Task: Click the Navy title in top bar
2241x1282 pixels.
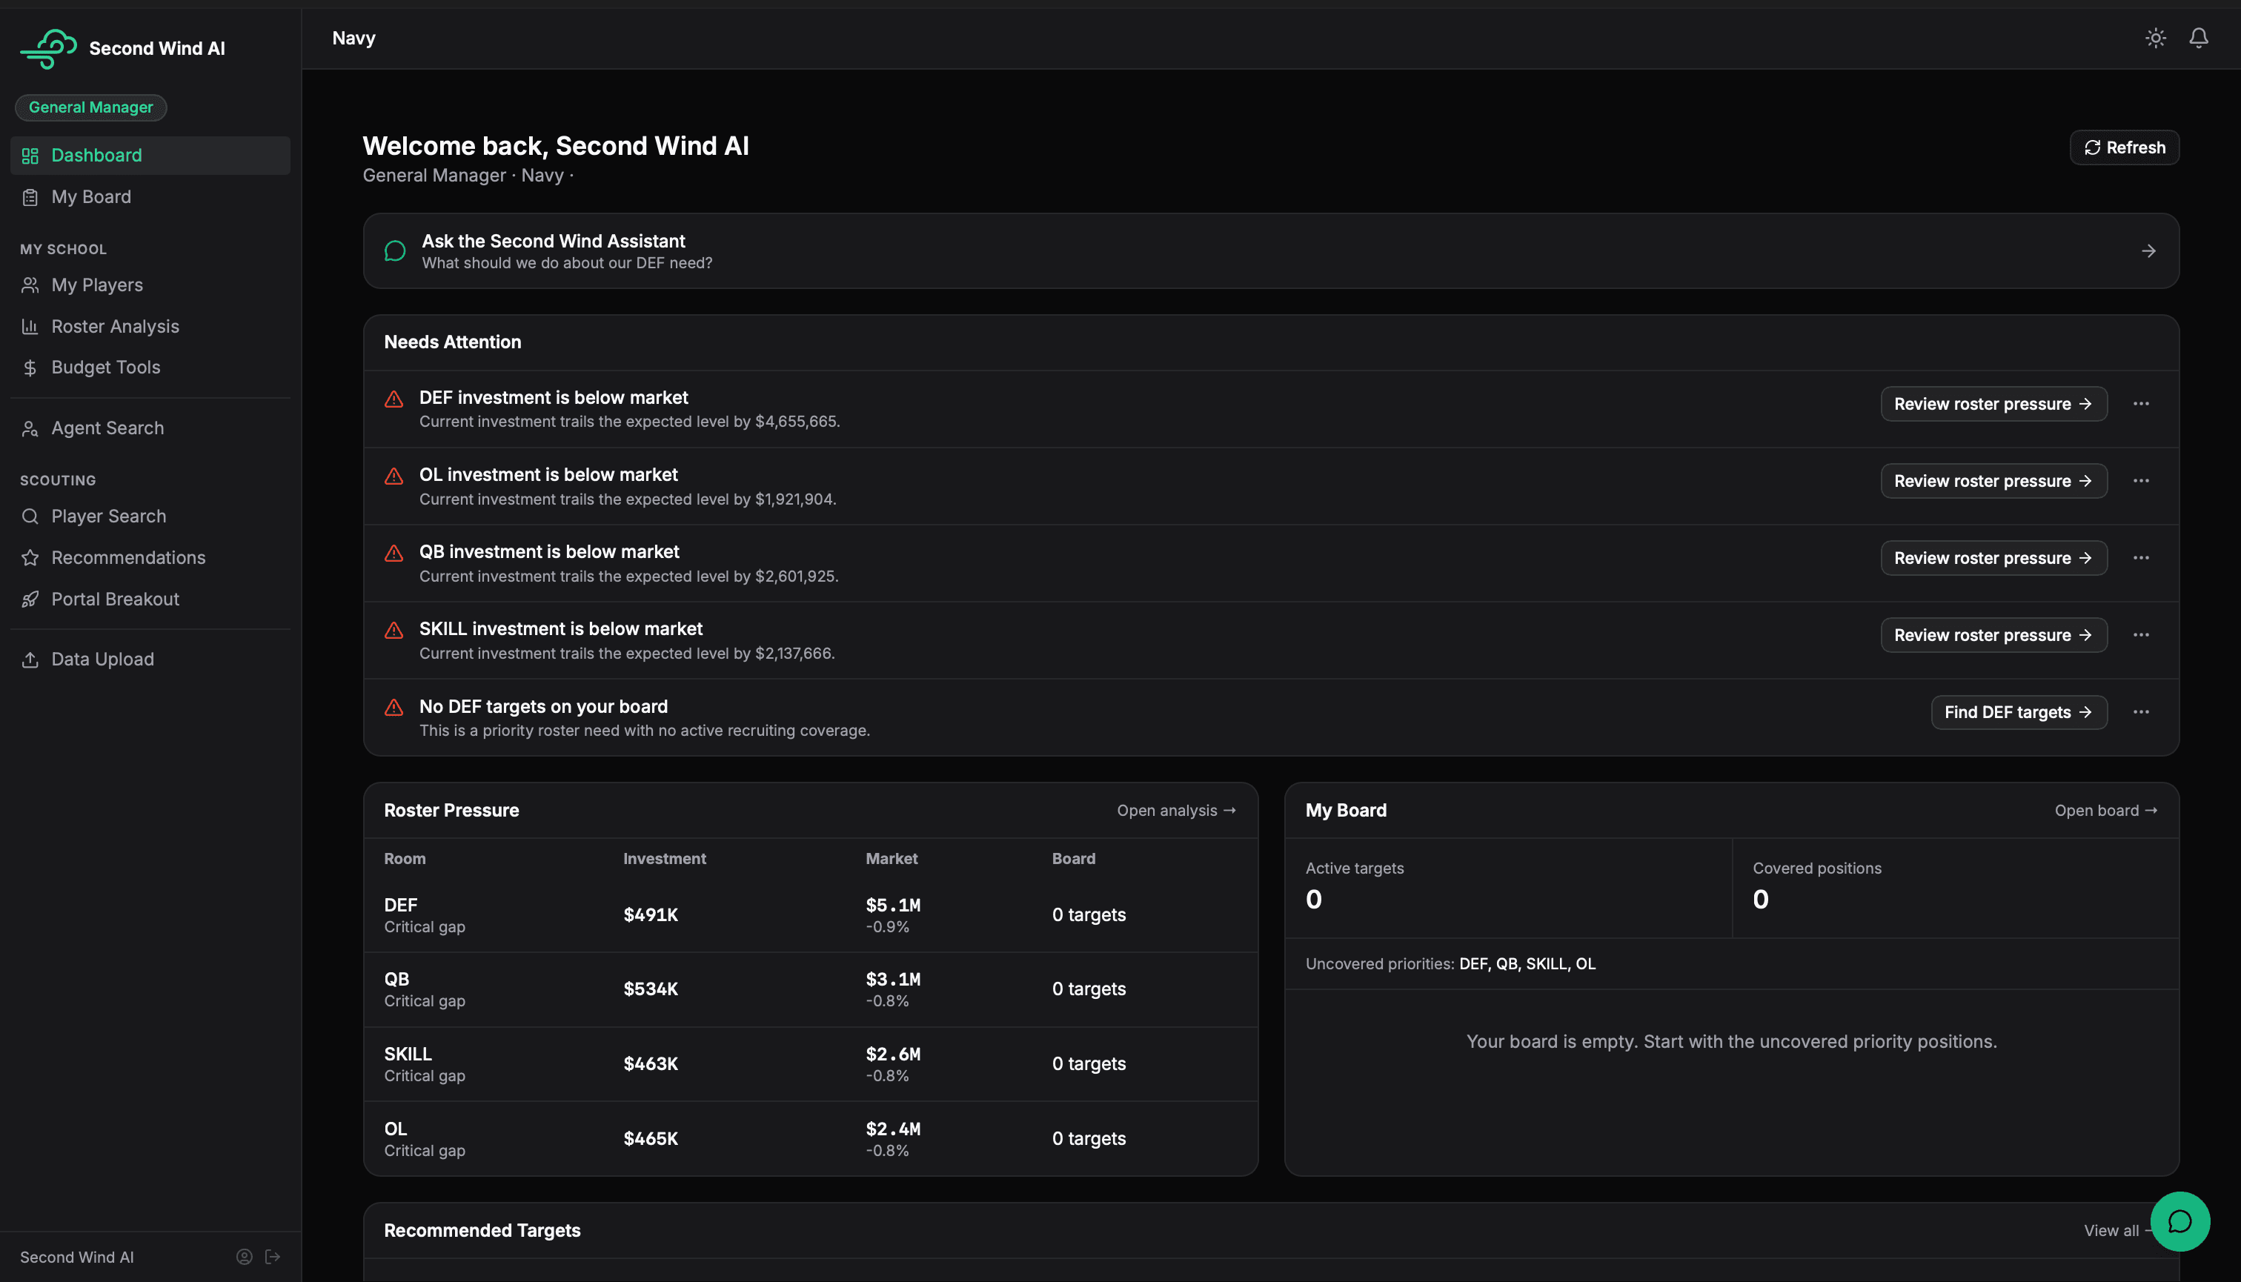Action: pyautogui.click(x=354, y=39)
